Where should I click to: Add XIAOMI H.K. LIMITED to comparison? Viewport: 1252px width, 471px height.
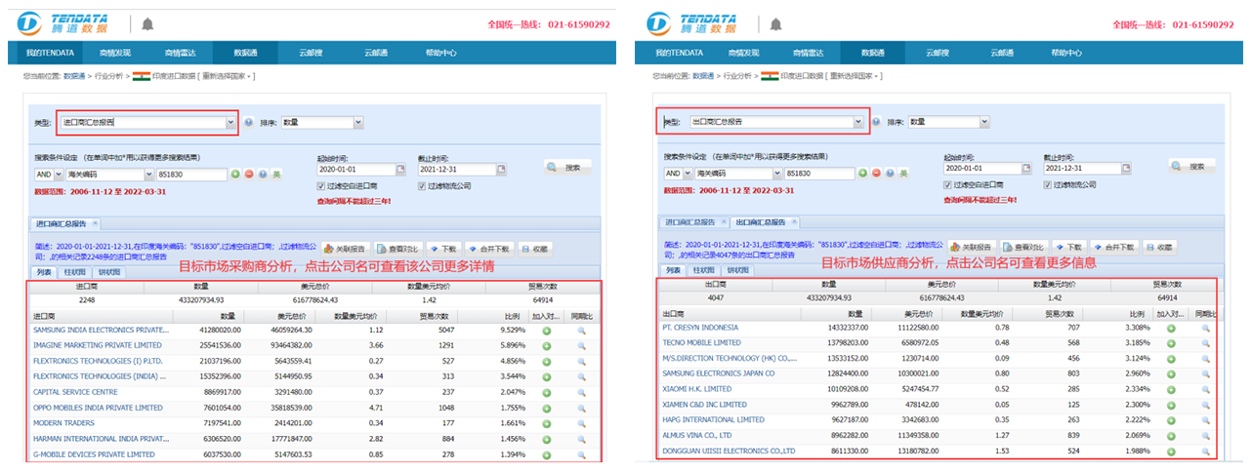[x=1173, y=389]
